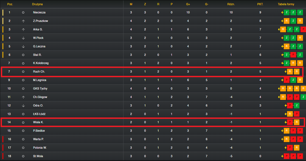
Task: Sort by the G+ goals column header
Action: pyautogui.click(x=188, y=4)
